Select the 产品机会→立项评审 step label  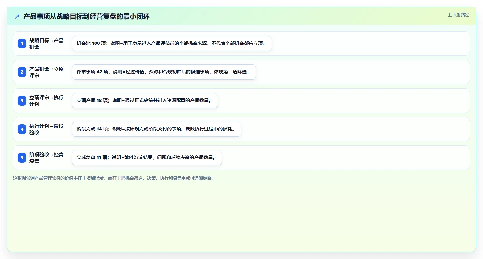pos(47,72)
